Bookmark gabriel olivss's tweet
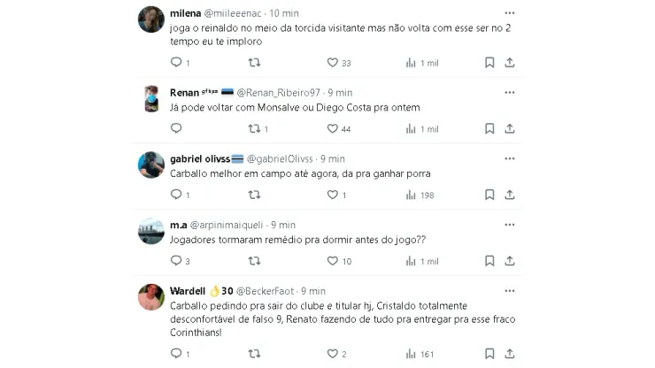 [489, 195]
